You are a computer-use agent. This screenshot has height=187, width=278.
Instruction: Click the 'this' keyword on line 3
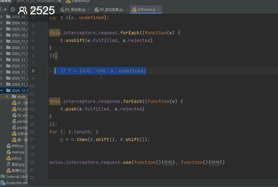pos(55,33)
